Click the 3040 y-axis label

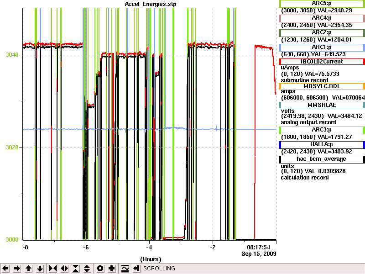[x=12, y=55]
